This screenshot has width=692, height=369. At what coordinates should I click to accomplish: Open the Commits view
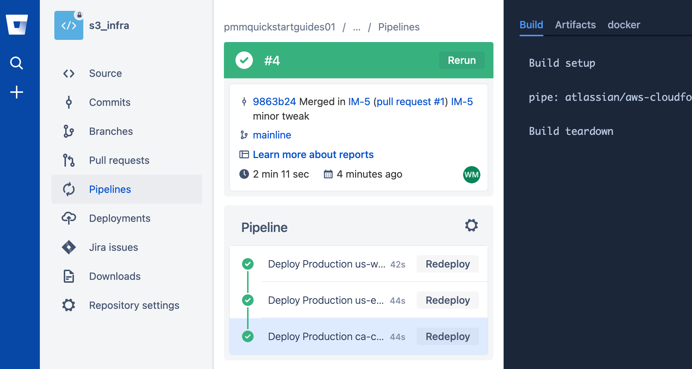click(109, 102)
